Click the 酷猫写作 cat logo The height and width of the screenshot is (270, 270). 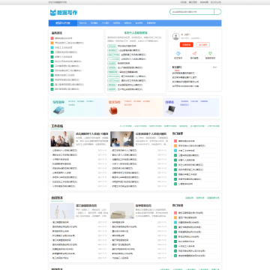64,13
